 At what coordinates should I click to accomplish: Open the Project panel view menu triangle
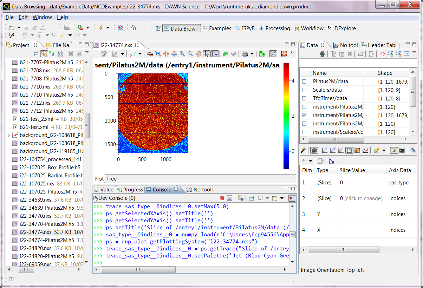tap(87, 52)
